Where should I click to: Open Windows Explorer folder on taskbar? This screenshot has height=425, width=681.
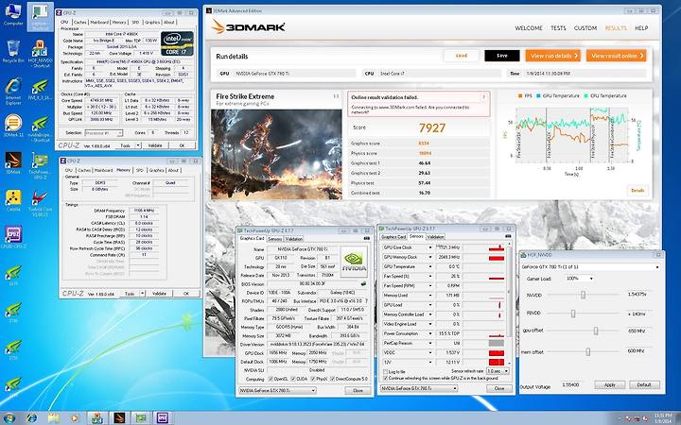coord(53,418)
